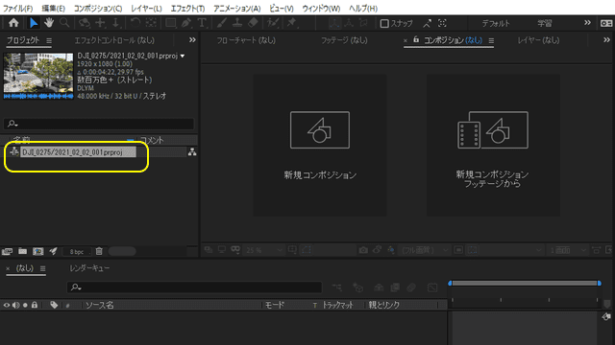
Task: Switch to the エフェクトコントロール (なし) tab
Action: [114, 40]
